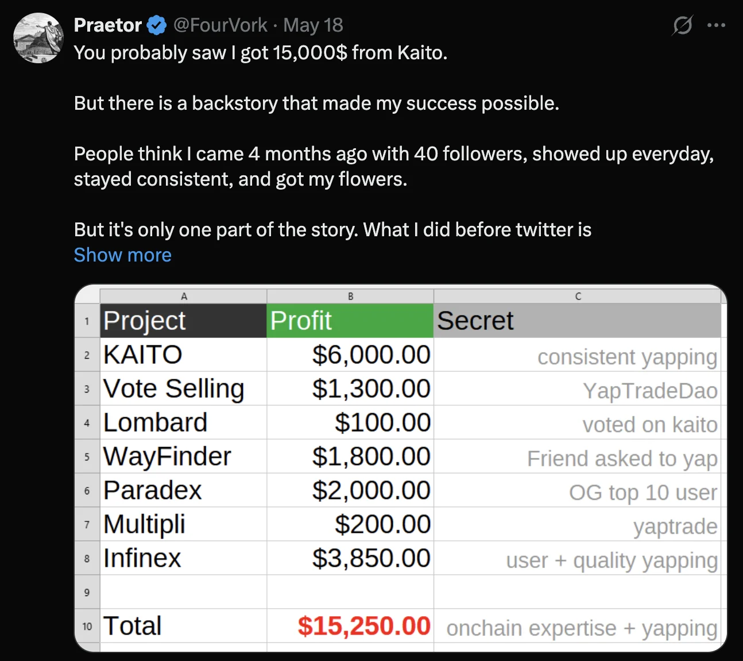743x661 pixels.
Task: Click column B header in spreadsheet
Action: 350,296
